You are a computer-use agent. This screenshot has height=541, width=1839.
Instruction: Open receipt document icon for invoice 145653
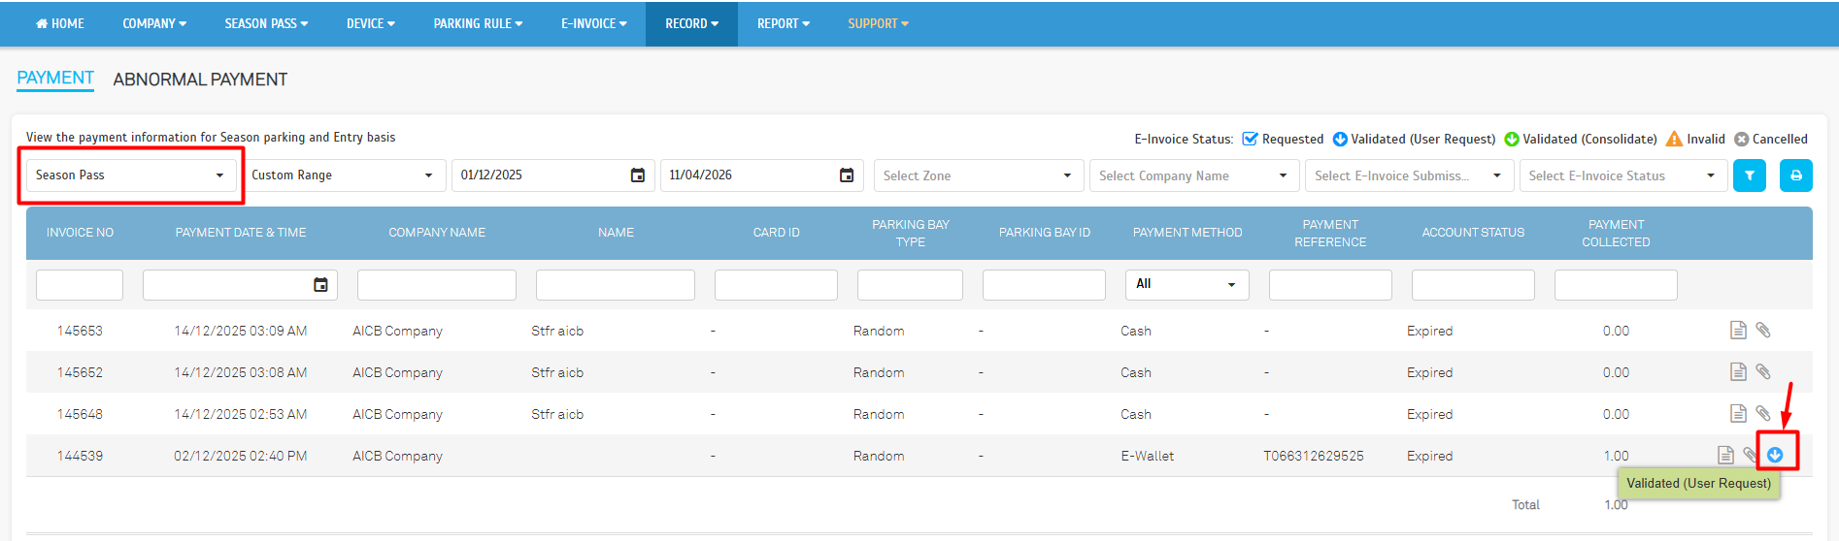pyautogui.click(x=1738, y=331)
